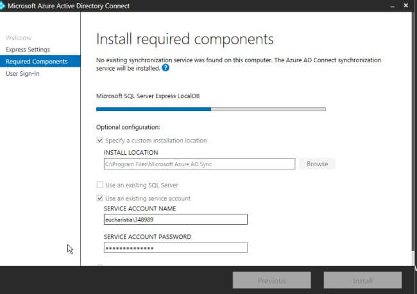The image size is (417, 294).
Task: Click the Install button
Action: tap(362, 281)
